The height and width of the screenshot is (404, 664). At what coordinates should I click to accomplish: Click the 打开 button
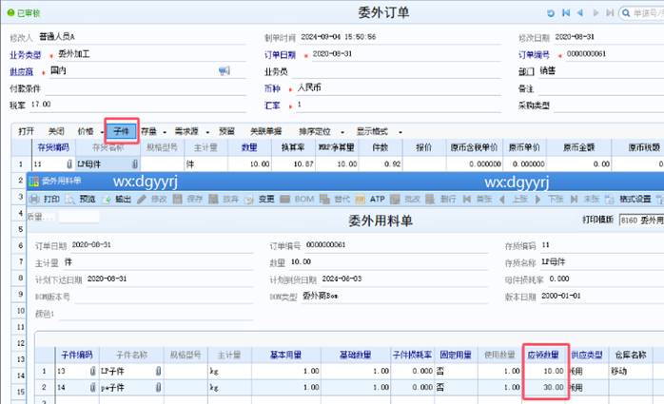27,130
